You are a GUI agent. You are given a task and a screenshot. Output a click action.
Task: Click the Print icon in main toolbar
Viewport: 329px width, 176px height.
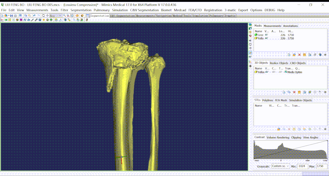[15, 16]
